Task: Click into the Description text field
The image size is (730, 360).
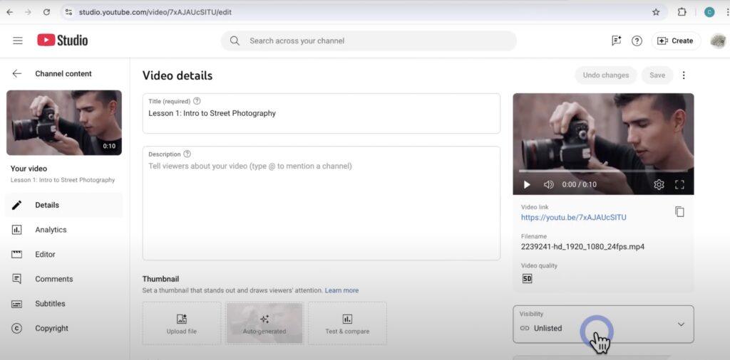Action: tap(321, 206)
